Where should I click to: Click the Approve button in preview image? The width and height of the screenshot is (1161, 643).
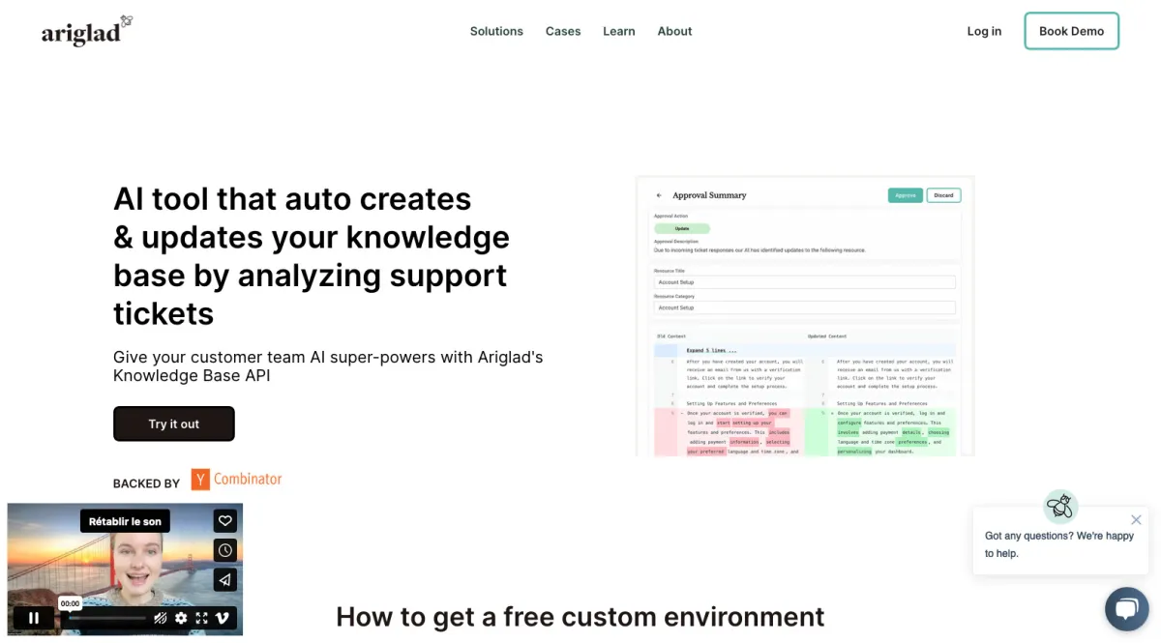[906, 195]
